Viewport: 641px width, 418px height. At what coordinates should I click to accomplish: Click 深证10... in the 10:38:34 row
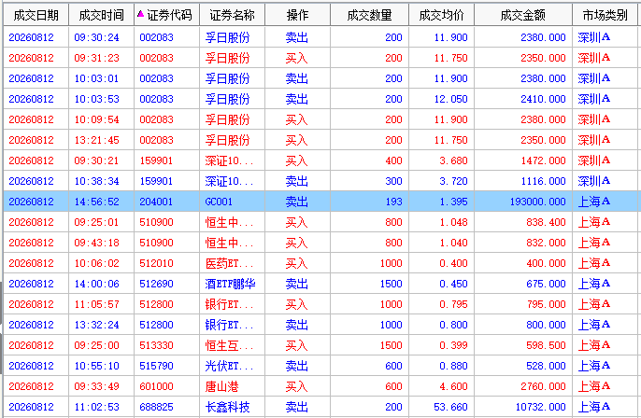coord(229,181)
